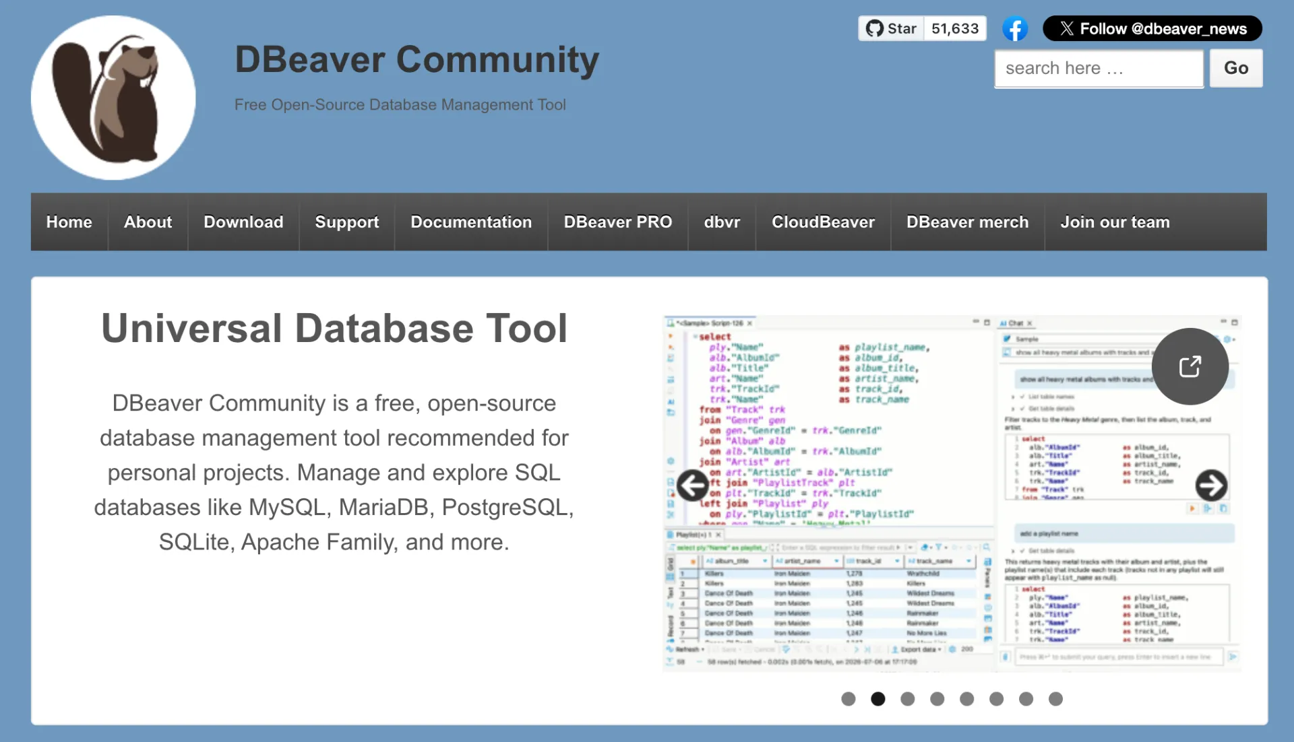Select the eighth carousel dot
1294x742 pixels.
[1056, 699]
